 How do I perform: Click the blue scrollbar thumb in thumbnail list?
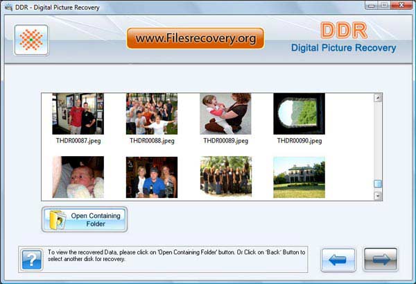378,183
